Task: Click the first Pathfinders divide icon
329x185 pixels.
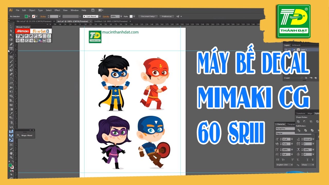Action: pyautogui.click(x=299, y=130)
